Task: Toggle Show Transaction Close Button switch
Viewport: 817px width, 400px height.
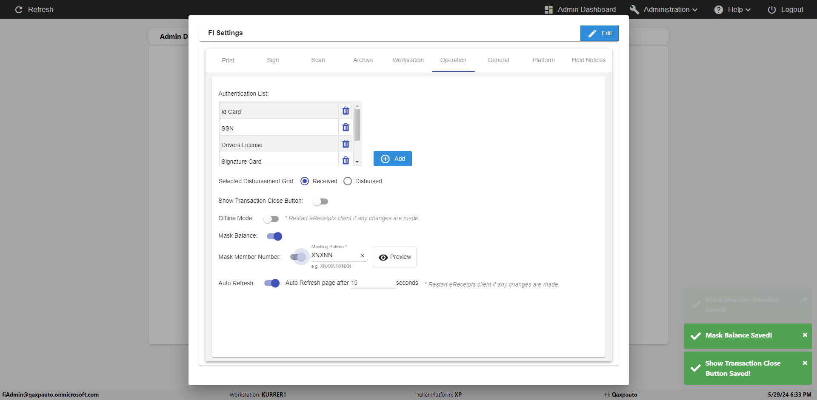Action: [320, 201]
